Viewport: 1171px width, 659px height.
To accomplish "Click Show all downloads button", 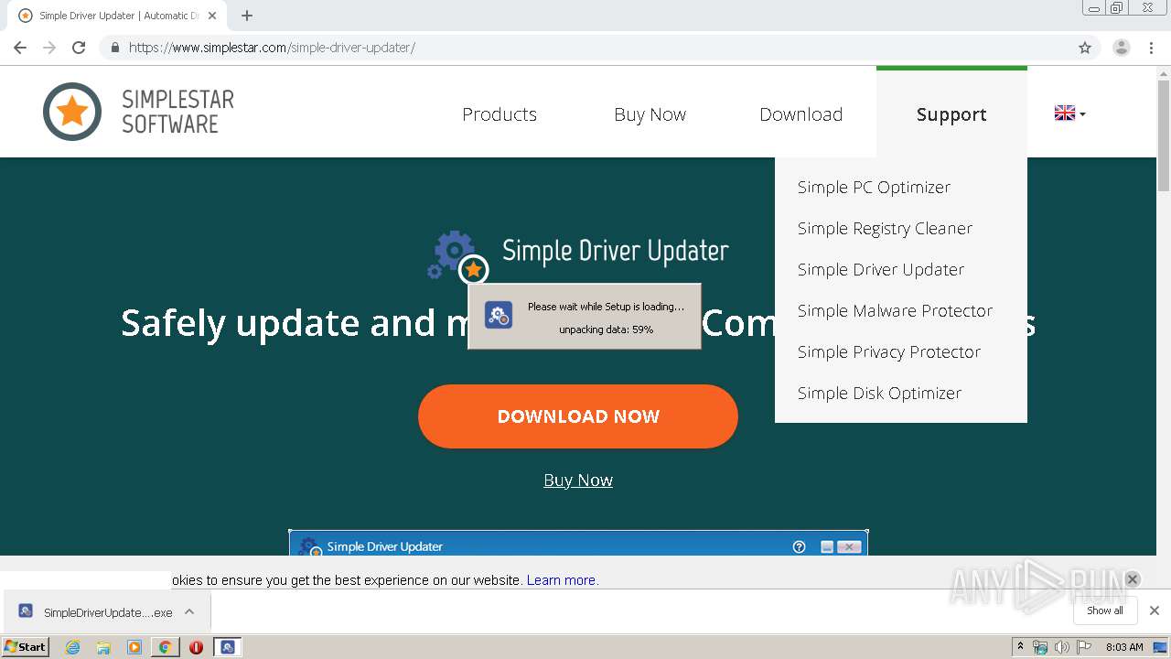I will (1105, 610).
